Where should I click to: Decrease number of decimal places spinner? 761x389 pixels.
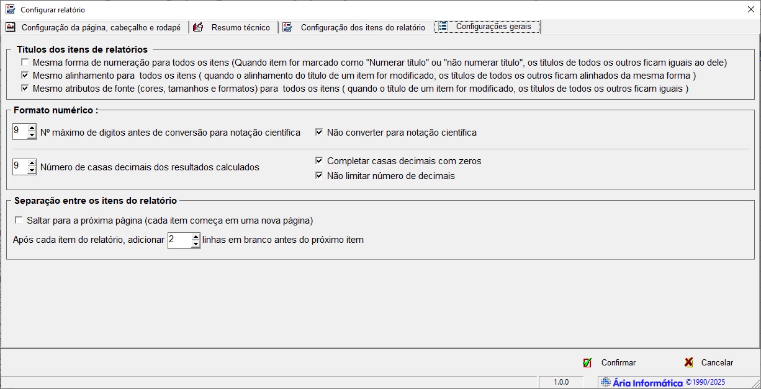(x=32, y=170)
